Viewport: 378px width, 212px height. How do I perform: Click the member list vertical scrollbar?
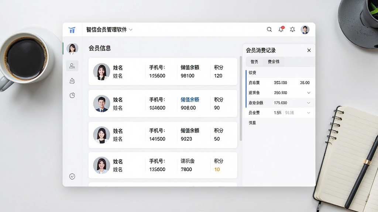[241, 99]
